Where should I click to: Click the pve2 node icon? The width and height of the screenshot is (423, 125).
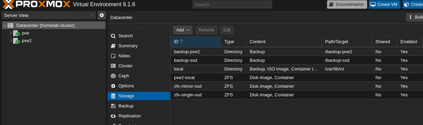tap(16, 41)
